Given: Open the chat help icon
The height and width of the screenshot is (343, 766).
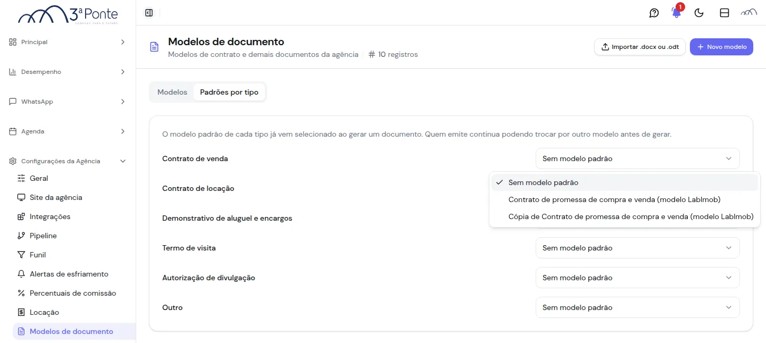Looking at the screenshot, I should (x=654, y=13).
